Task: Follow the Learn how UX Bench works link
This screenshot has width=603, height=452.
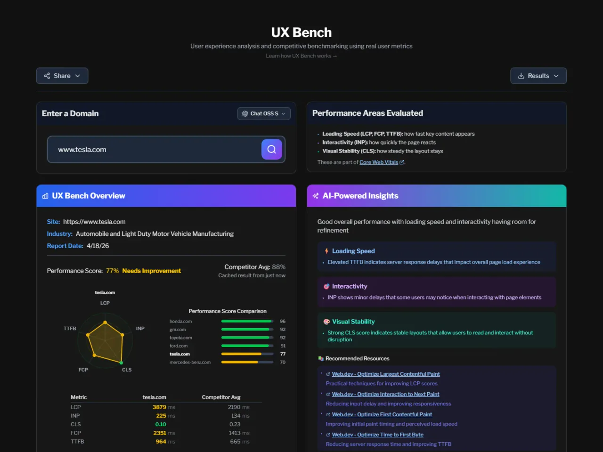Action: (301, 56)
